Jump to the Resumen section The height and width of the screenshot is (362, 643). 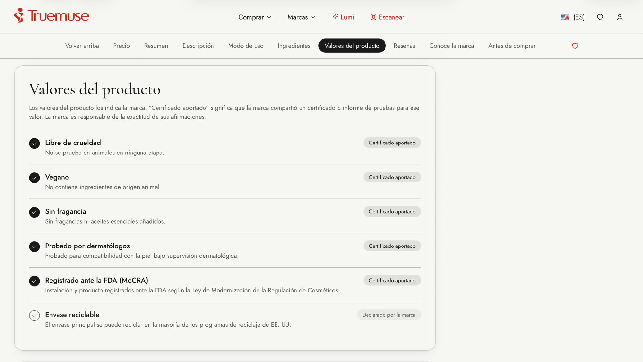click(156, 46)
